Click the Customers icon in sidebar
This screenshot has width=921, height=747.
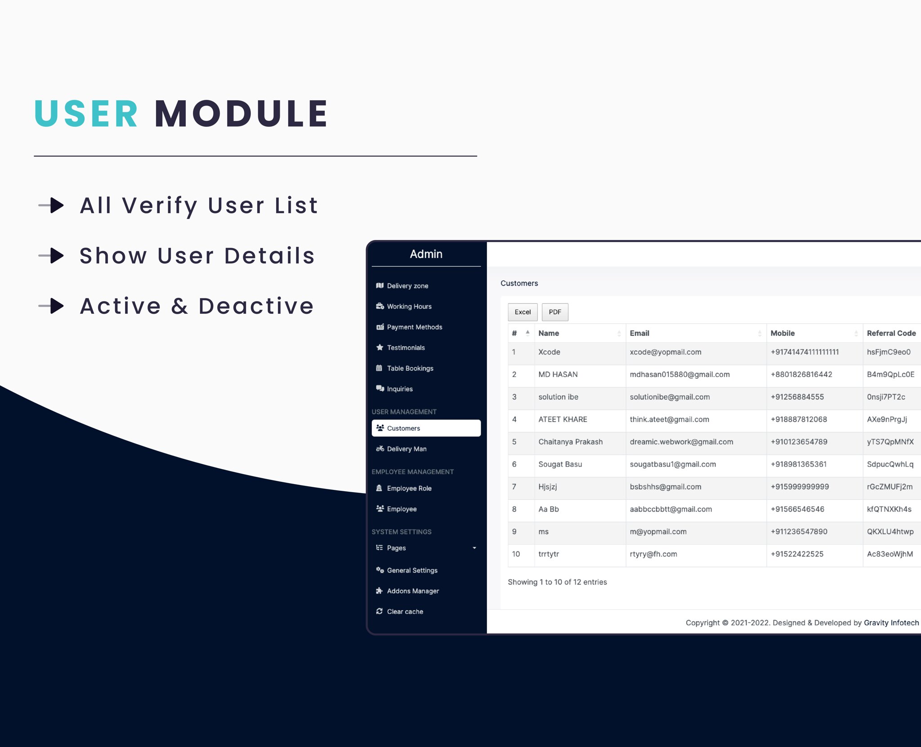pyautogui.click(x=381, y=427)
